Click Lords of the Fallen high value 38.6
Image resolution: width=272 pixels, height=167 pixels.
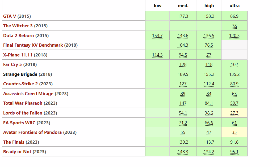click(209, 113)
